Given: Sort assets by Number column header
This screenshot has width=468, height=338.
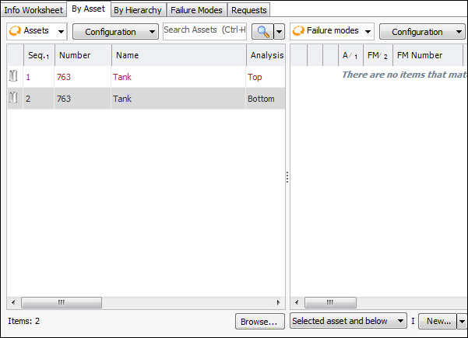Looking at the screenshot, I should tap(83, 55).
